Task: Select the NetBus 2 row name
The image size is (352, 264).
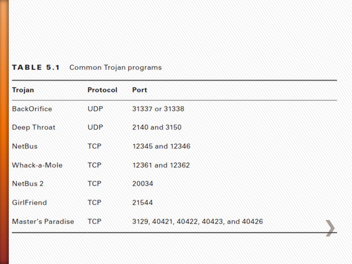Action: click(x=27, y=184)
